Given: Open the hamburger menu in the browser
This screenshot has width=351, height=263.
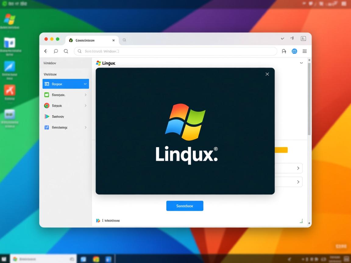Looking at the screenshot, I should 304,51.
